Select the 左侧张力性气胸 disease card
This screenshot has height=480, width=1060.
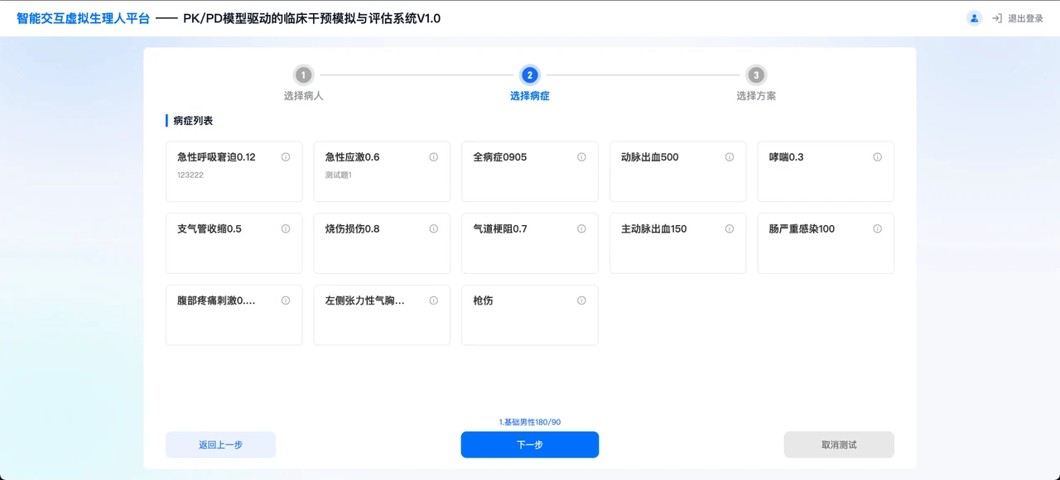[382, 315]
